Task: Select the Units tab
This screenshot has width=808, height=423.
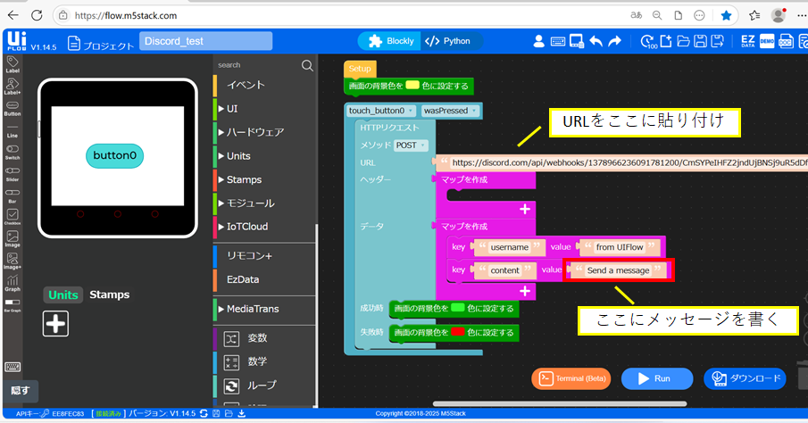Action: pyautogui.click(x=62, y=294)
